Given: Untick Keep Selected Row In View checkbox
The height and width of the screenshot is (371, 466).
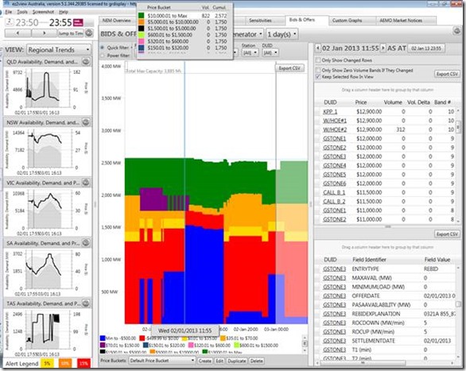Looking at the screenshot, I should [318, 77].
